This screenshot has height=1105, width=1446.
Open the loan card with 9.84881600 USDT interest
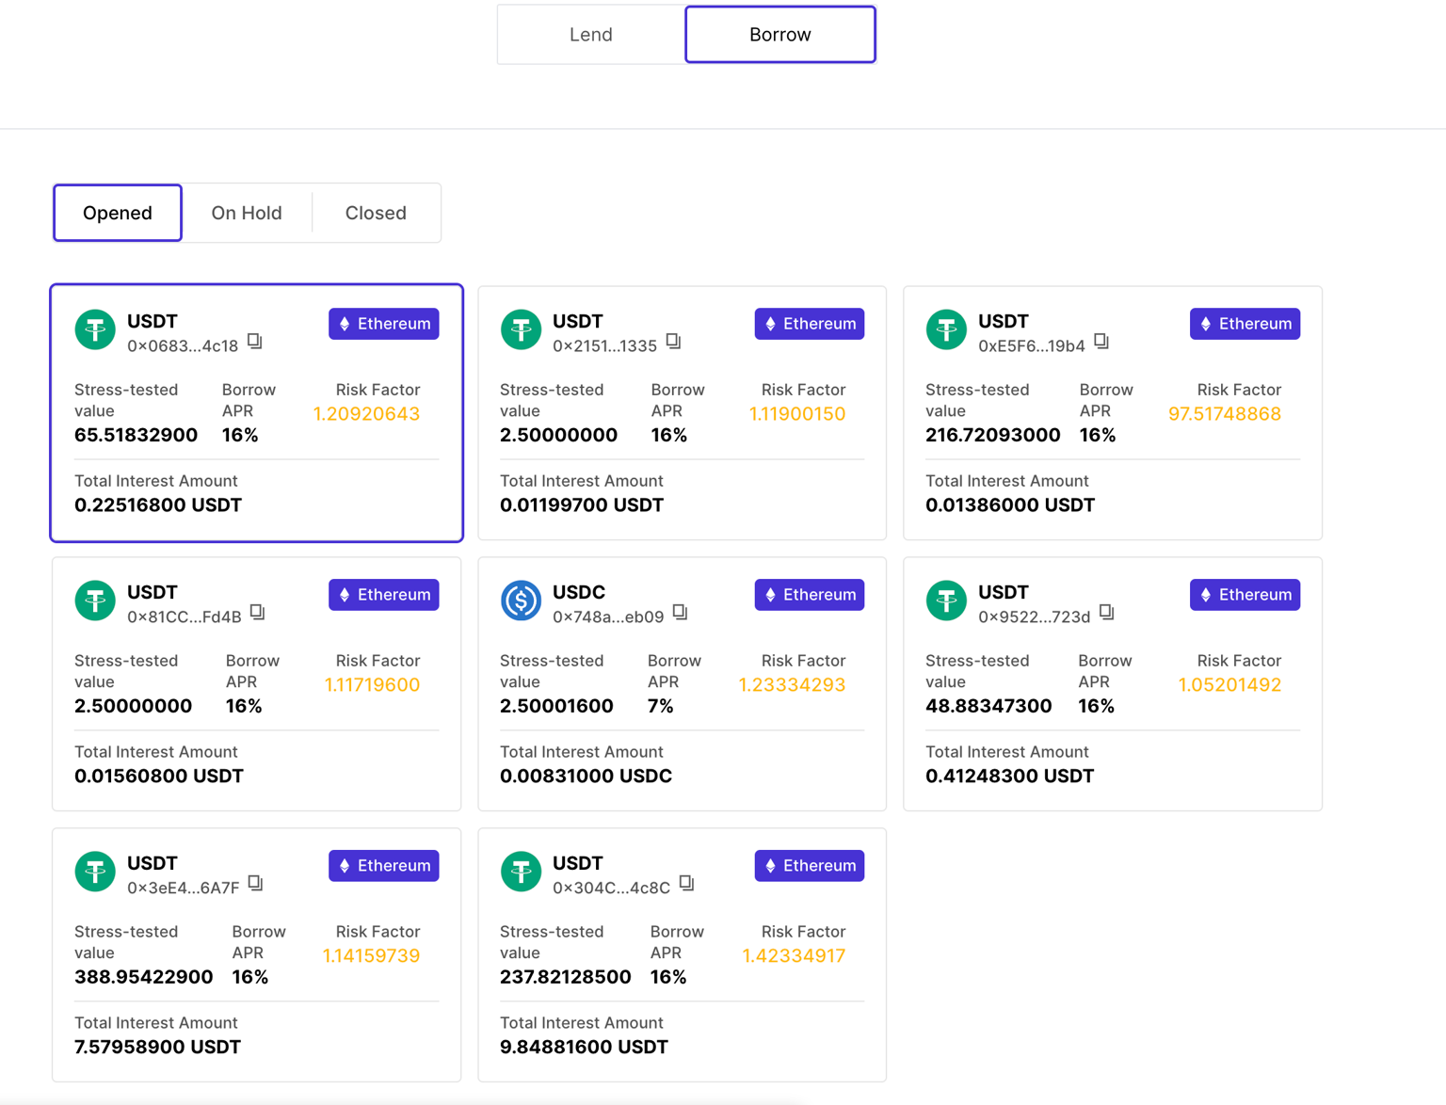[x=682, y=988]
